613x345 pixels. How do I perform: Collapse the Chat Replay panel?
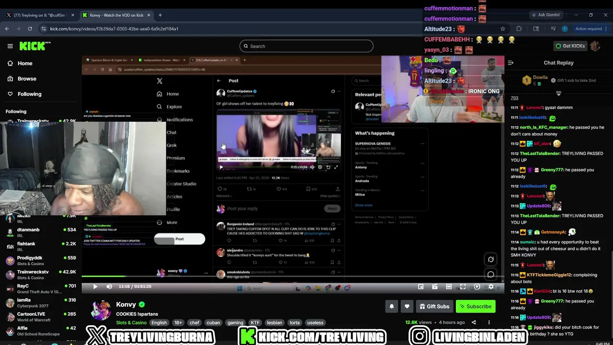(511, 63)
